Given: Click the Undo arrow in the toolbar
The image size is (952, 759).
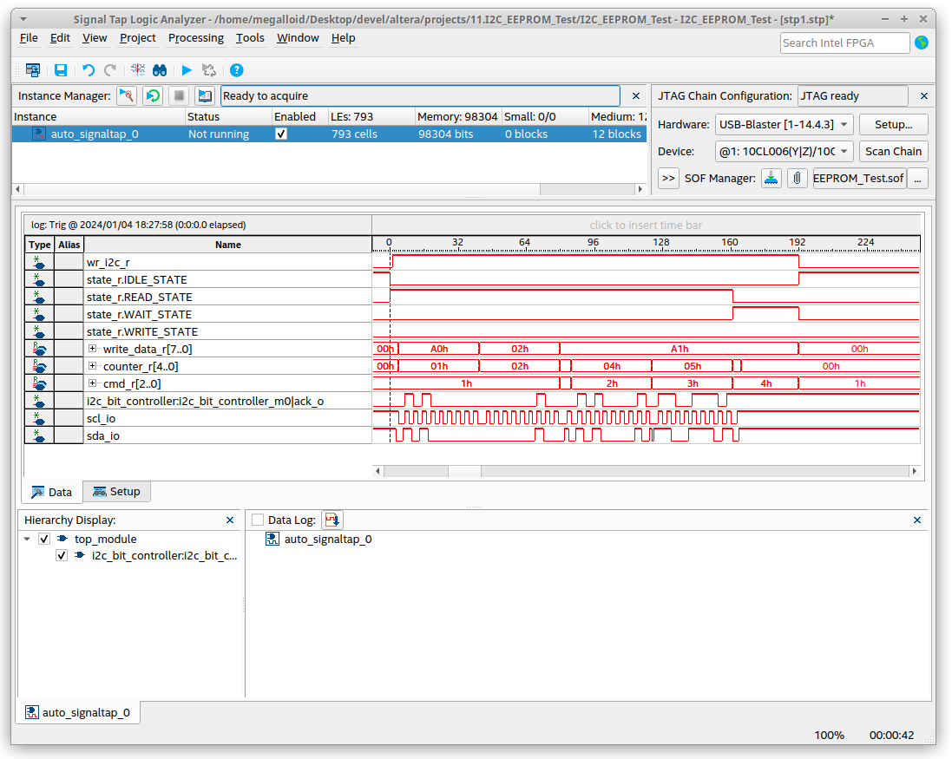Looking at the screenshot, I should [89, 70].
